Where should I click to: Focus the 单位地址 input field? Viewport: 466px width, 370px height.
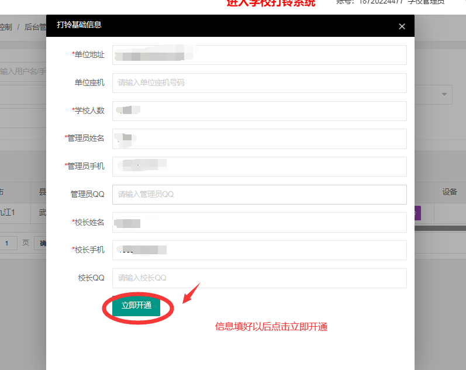tap(260, 55)
